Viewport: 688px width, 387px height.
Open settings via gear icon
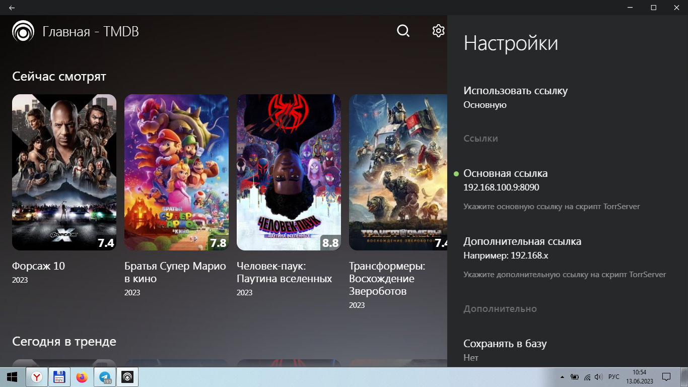click(x=439, y=31)
